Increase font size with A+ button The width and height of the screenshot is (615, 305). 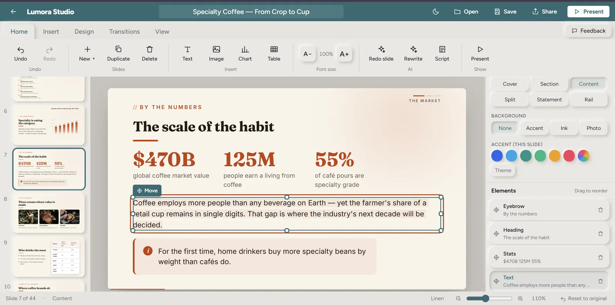[344, 54]
